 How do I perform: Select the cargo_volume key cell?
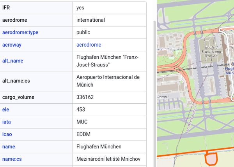tap(36, 97)
